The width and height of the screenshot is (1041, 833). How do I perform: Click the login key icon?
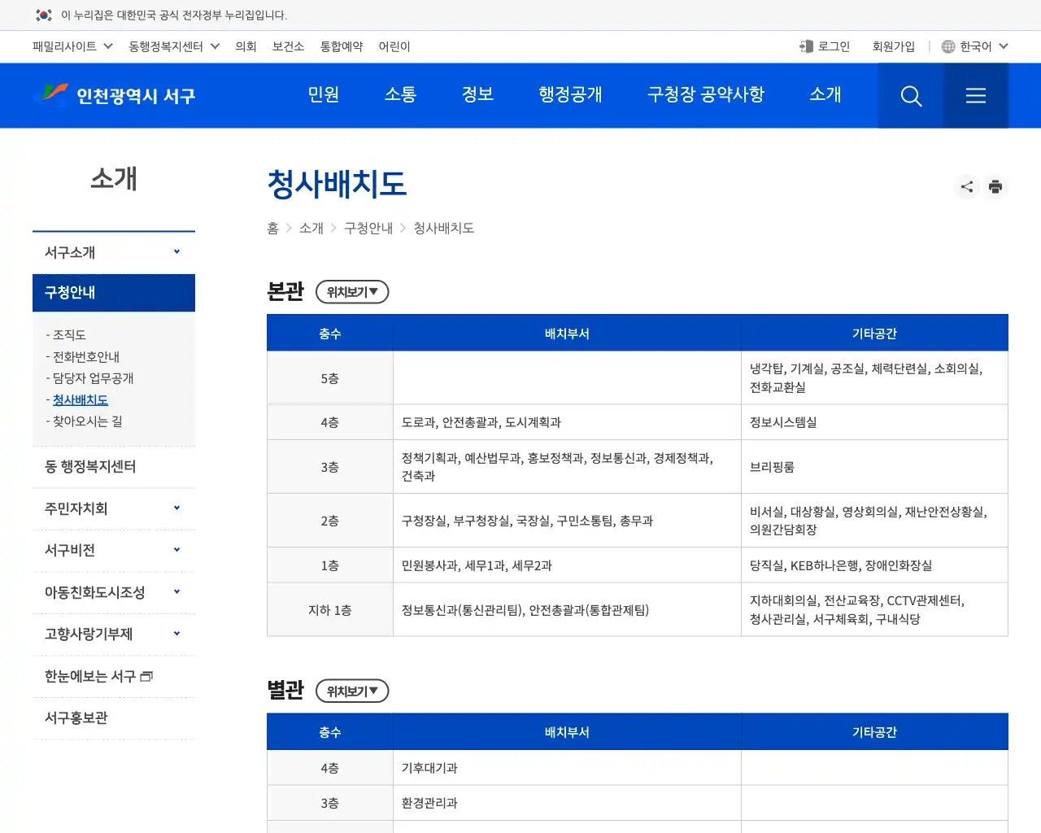tap(805, 46)
